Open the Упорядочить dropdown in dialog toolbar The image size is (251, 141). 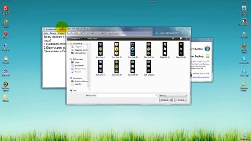76,38
